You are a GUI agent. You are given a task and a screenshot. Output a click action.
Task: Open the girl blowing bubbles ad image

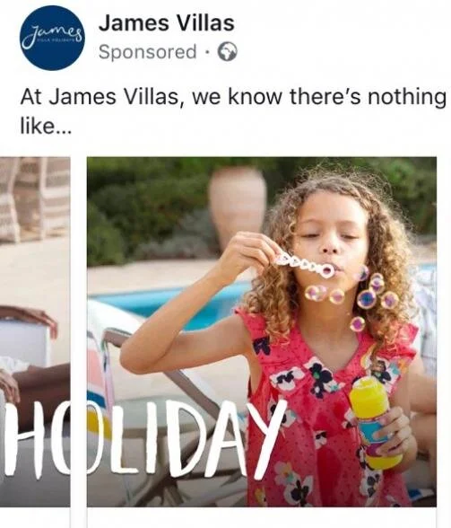[262, 331]
